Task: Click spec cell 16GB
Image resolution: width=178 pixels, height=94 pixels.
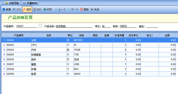Action: point(82,50)
